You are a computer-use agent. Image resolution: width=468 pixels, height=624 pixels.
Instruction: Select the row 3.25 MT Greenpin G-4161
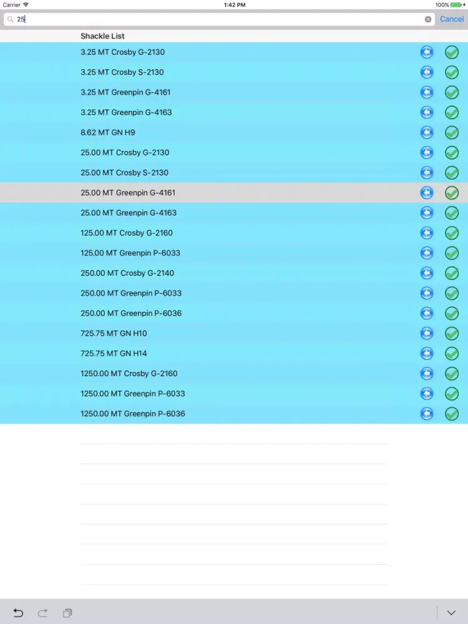click(234, 92)
